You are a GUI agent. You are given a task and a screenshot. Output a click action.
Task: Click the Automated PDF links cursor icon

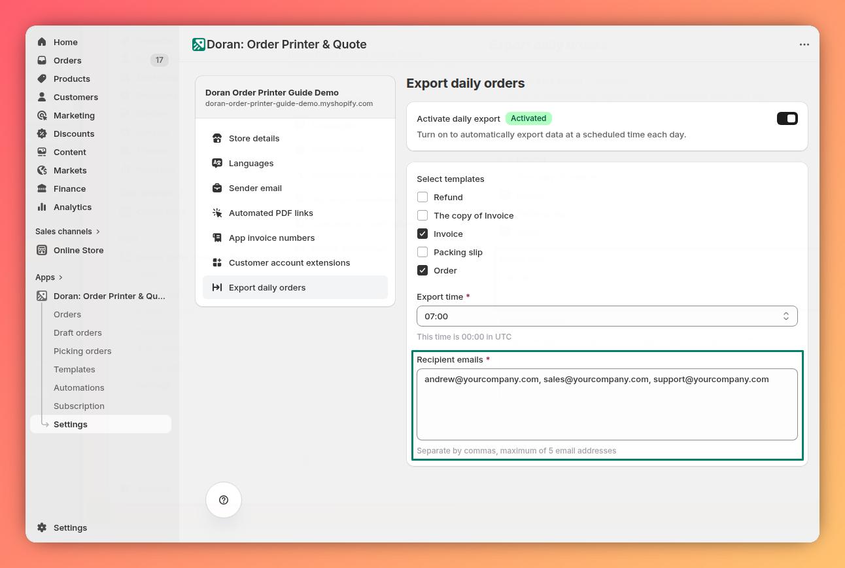coord(217,213)
